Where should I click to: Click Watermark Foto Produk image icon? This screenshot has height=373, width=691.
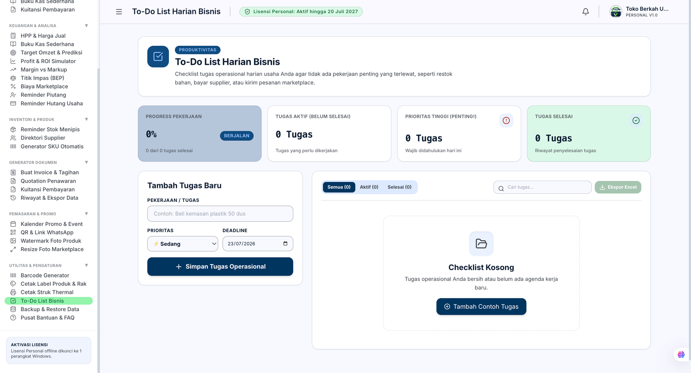click(x=13, y=241)
